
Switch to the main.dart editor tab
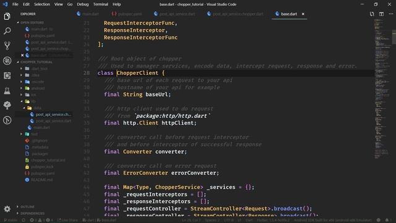click(88, 14)
